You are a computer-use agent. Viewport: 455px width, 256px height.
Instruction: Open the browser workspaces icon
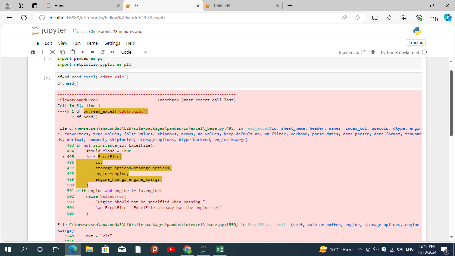click(x=21, y=6)
